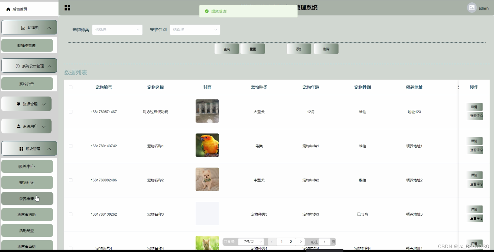Image resolution: width=494 pixels, height=252 pixels.
Task: Open 详情 for 宠物名称3
Action: (474, 209)
